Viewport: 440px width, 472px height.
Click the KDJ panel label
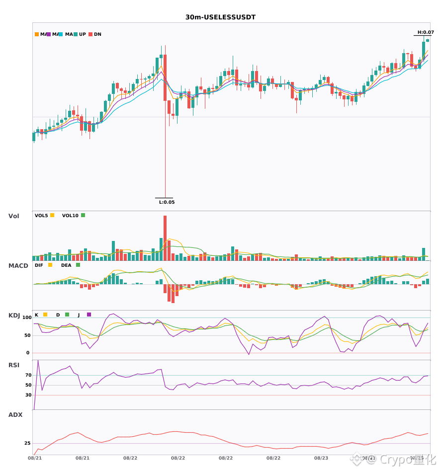14,315
